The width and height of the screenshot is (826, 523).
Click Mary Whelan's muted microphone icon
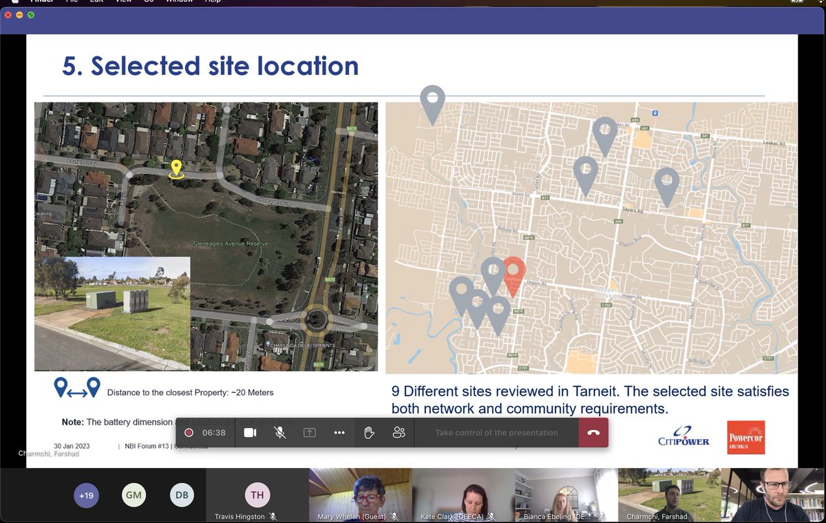pos(394,516)
